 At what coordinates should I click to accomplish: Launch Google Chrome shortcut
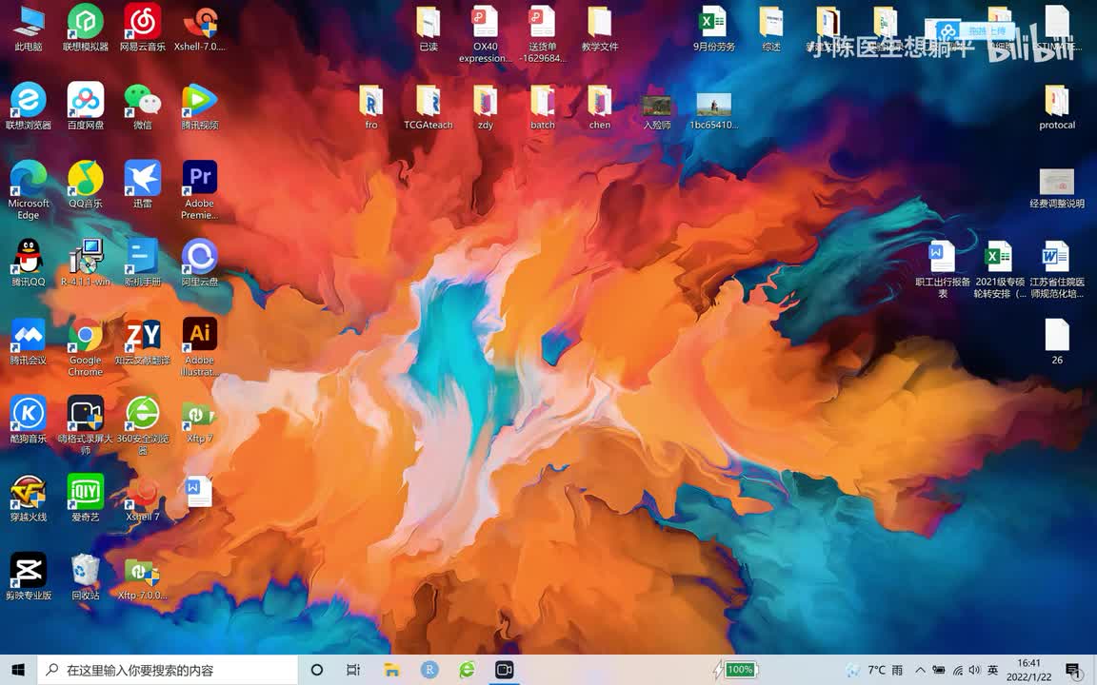86,346
